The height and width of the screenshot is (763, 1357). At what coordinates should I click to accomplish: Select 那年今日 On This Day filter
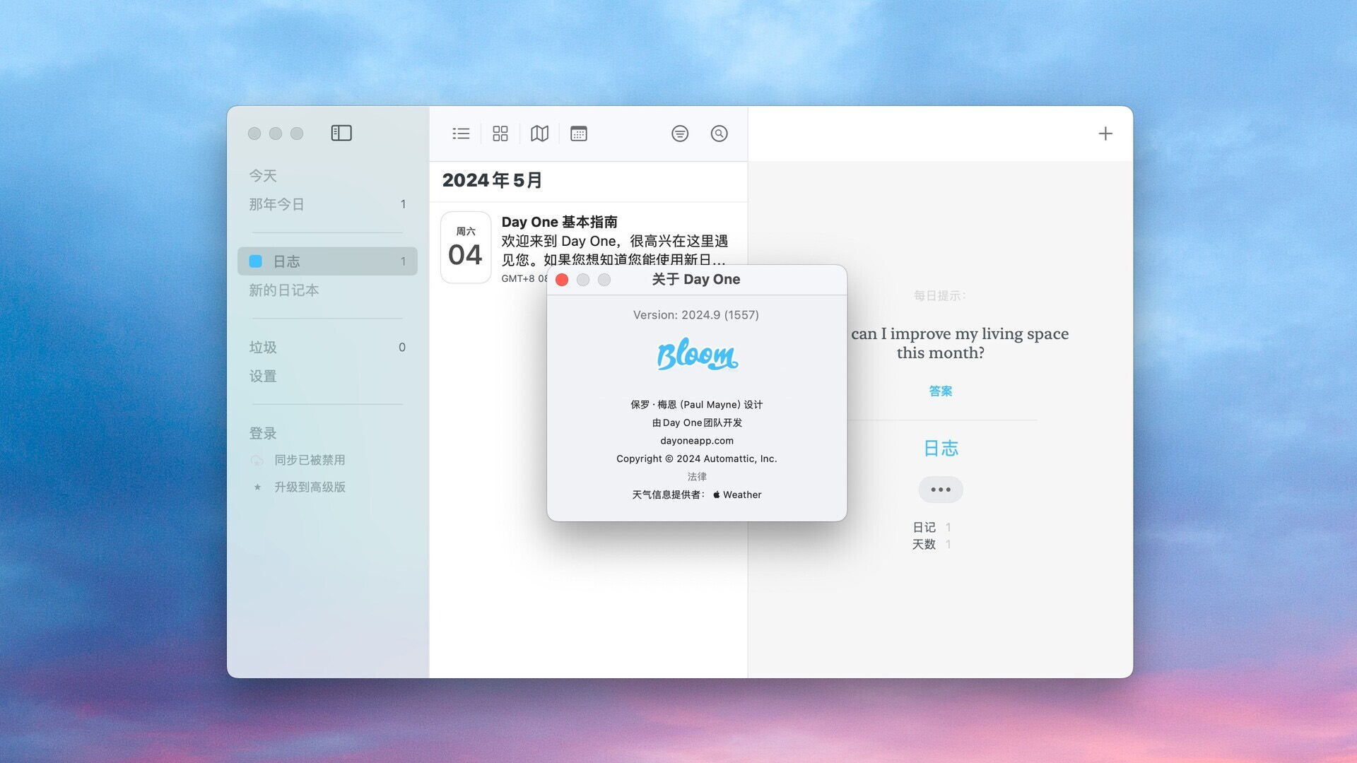277,203
